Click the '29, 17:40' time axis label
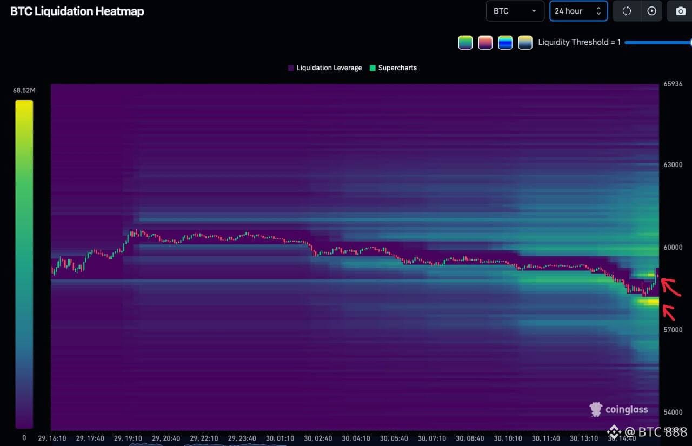692x446 pixels. [x=90, y=438]
